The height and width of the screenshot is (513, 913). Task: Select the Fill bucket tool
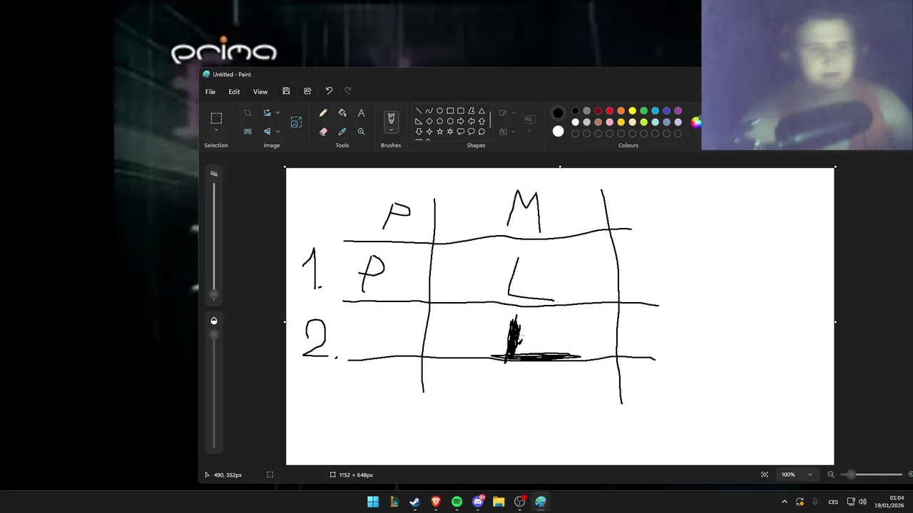point(342,113)
